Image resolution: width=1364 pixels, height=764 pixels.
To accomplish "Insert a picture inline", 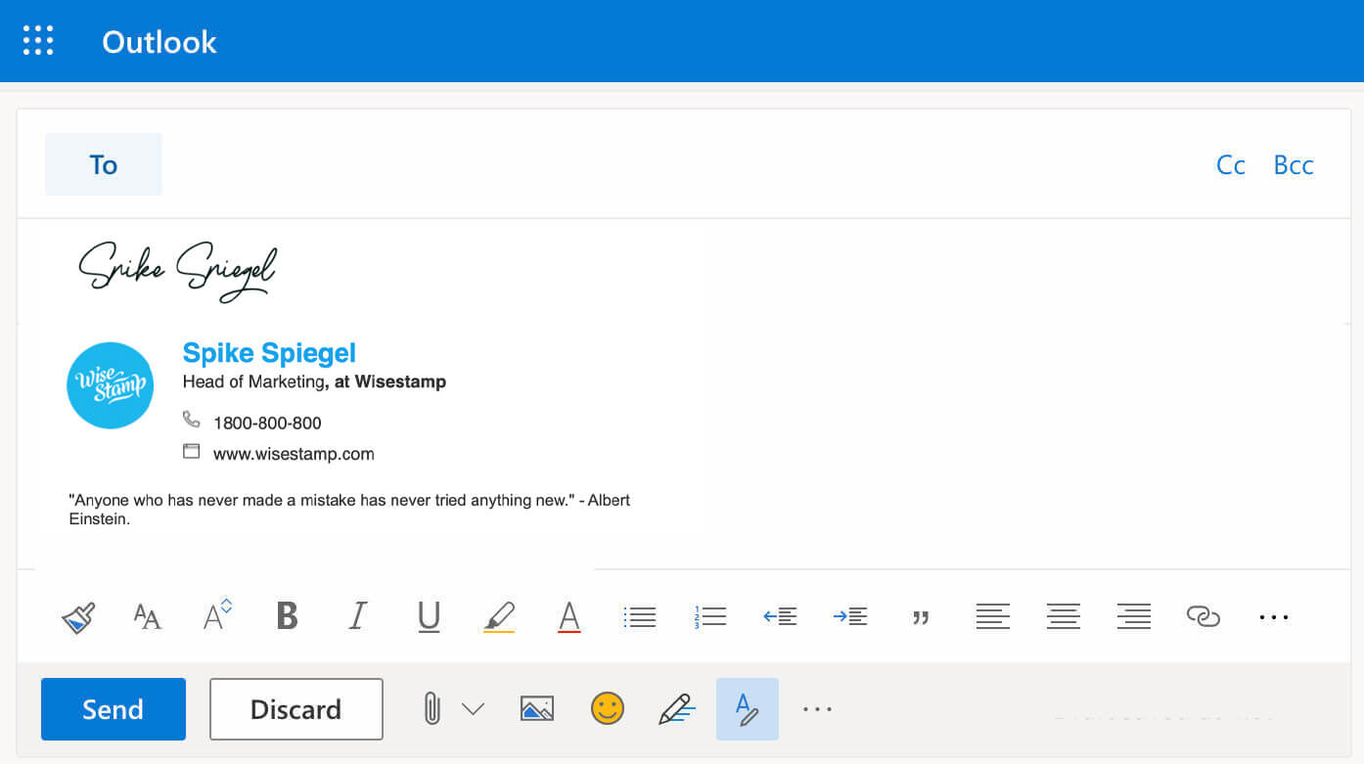I will (537, 709).
